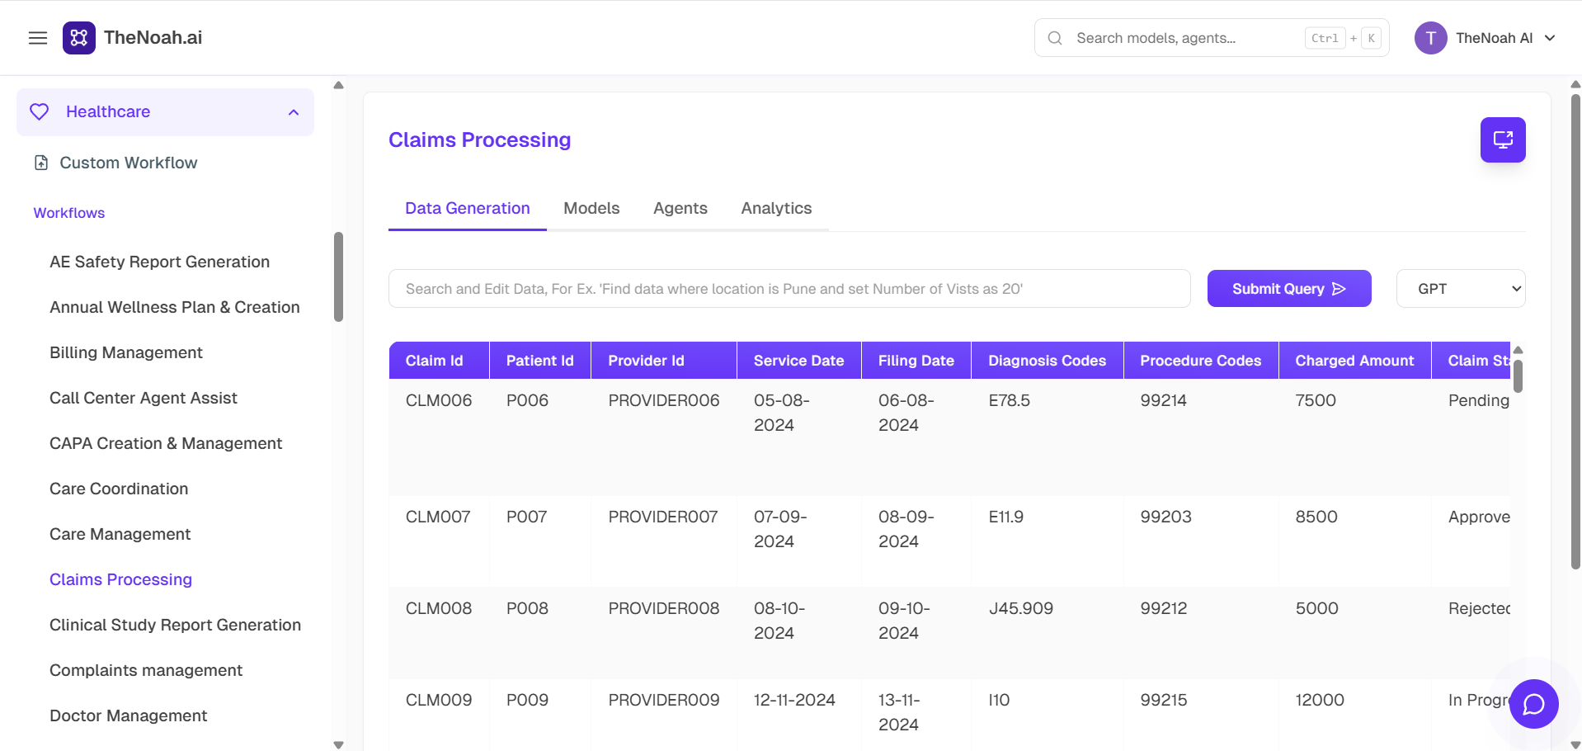Open the share panel icon top-right

tap(1503, 139)
